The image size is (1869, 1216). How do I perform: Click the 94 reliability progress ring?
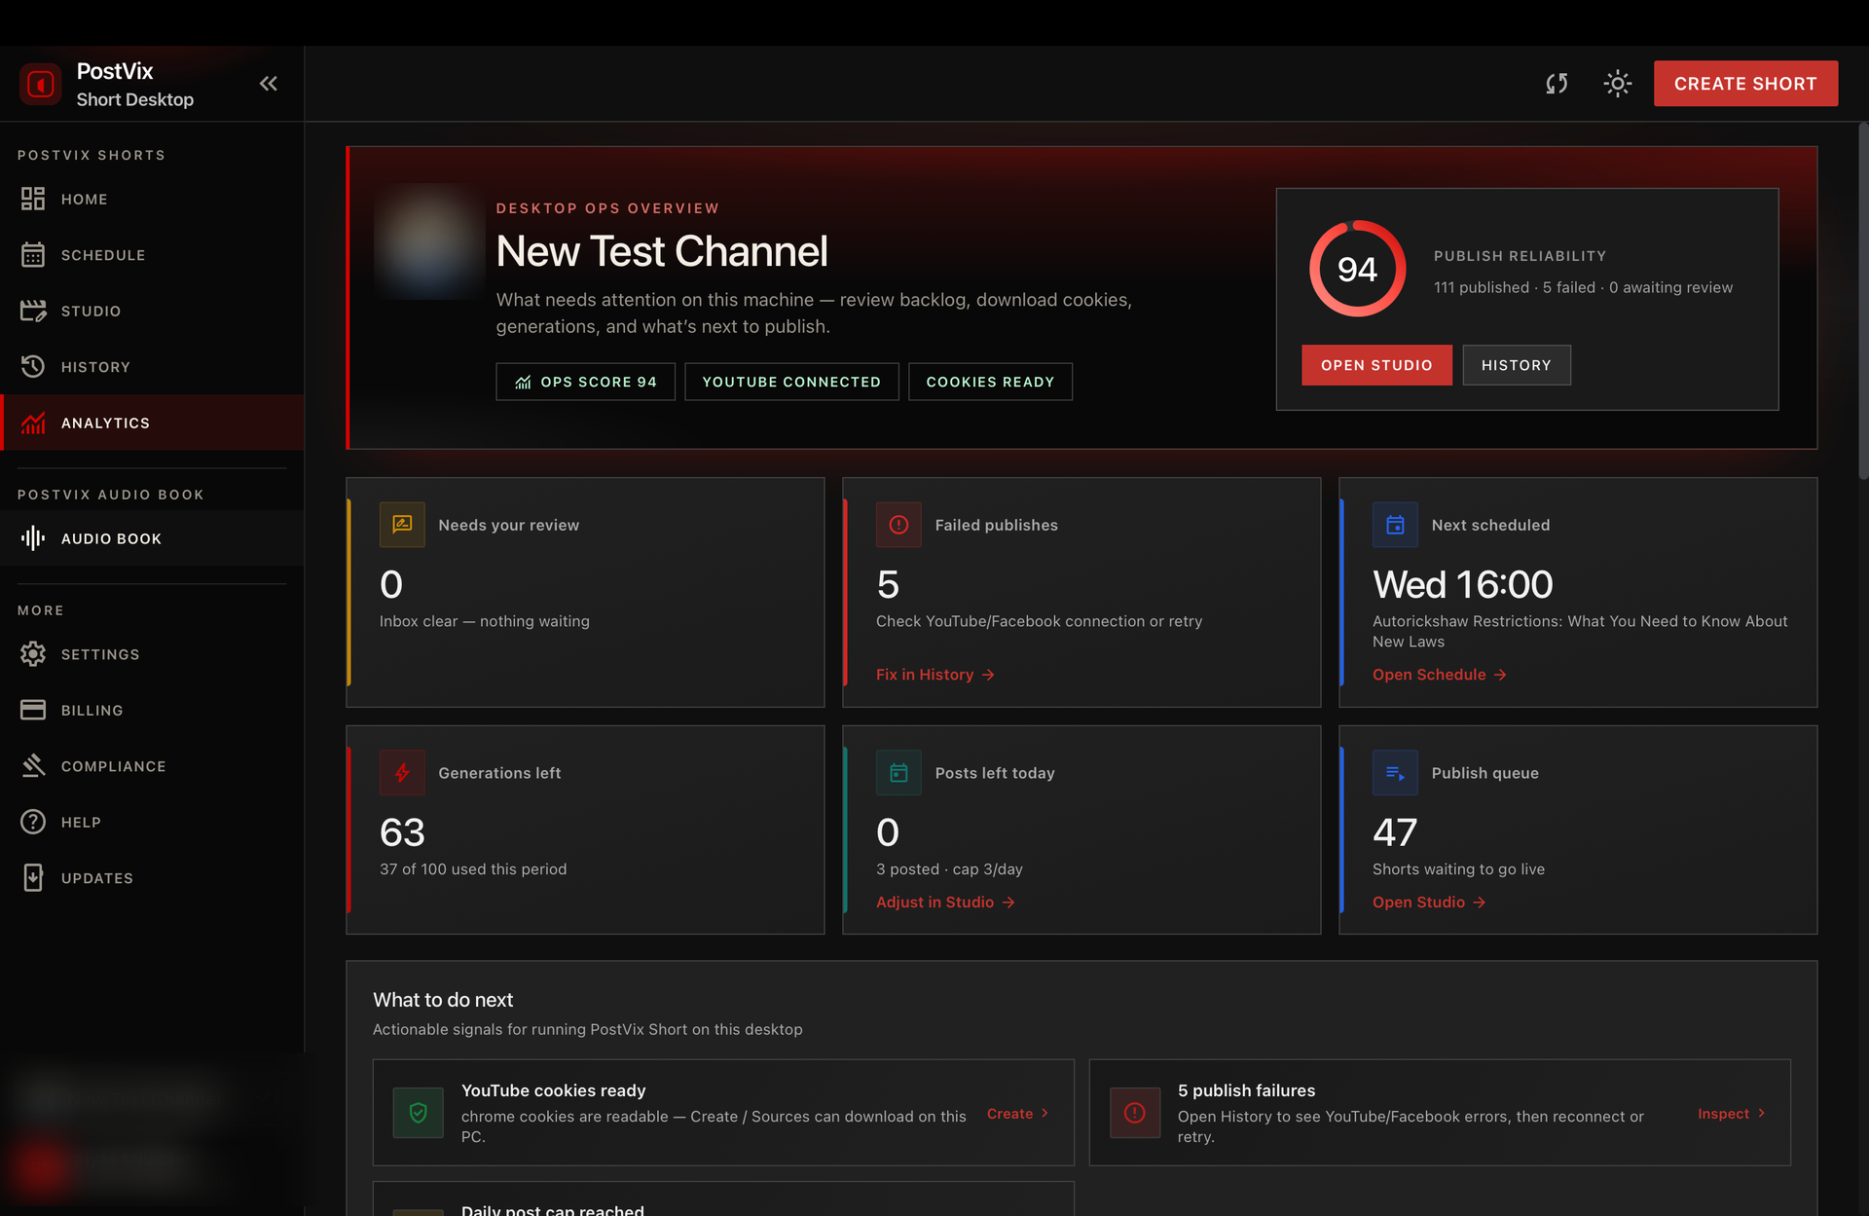[x=1357, y=269]
